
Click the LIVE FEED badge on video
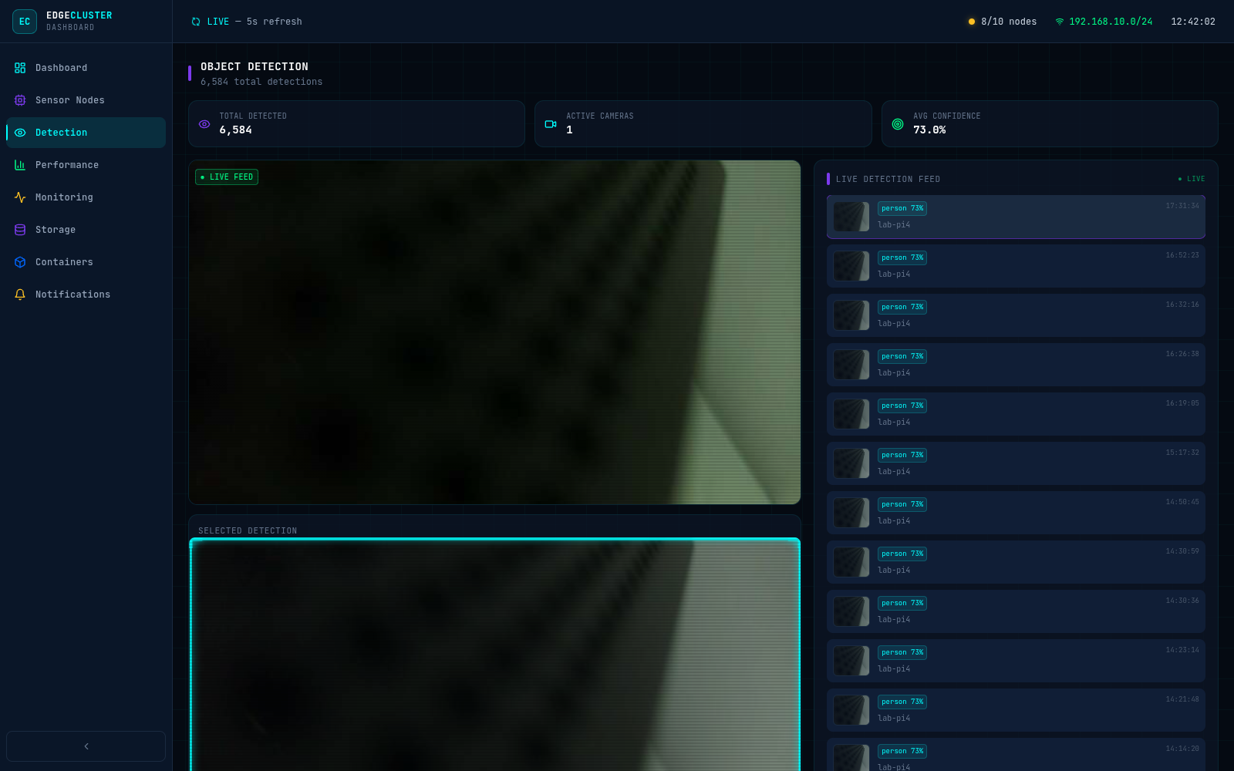(x=227, y=177)
